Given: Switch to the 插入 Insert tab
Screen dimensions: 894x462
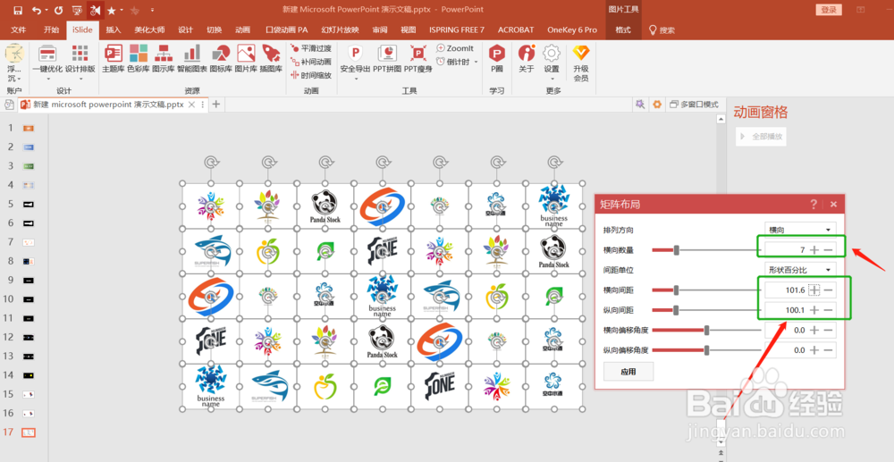Looking at the screenshot, I should [x=113, y=29].
